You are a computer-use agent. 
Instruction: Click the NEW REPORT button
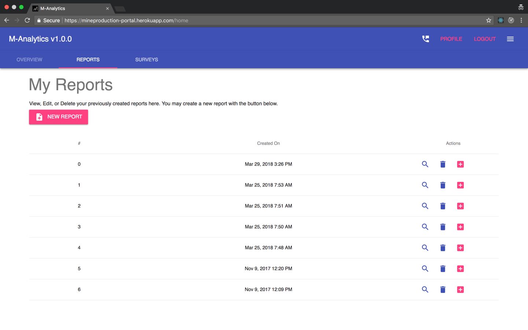tap(58, 117)
